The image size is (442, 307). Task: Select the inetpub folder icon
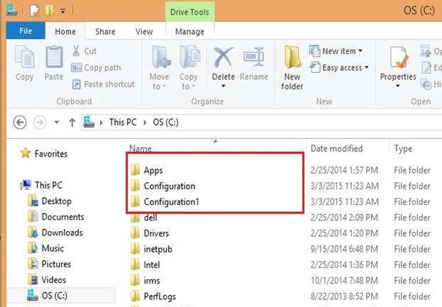(135, 249)
